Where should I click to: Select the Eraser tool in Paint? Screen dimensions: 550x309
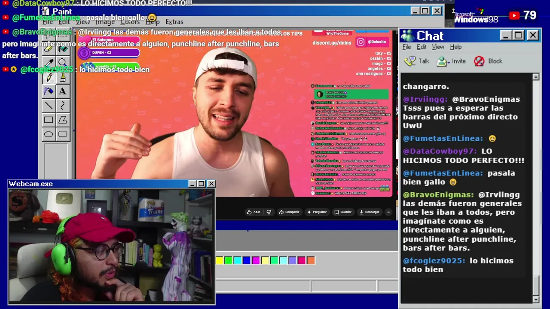tap(49, 48)
